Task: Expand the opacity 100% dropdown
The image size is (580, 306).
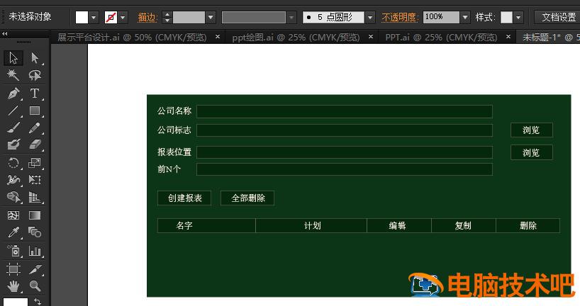Action: pos(465,17)
